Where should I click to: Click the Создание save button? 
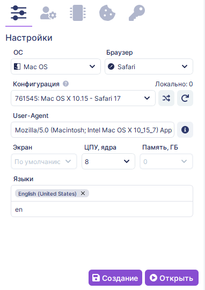(115, 278)
